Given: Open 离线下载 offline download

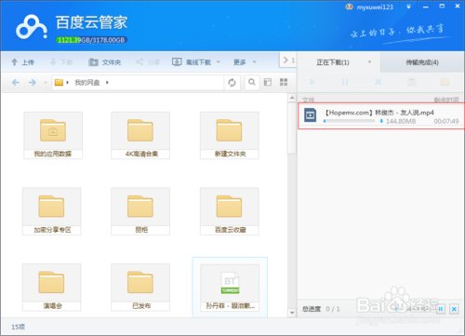Looking at the screenshot, I should pyautogui.click(x=192, y=62).
